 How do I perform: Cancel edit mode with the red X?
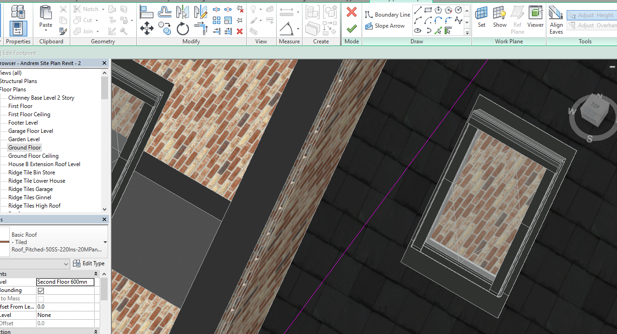pos(351,12)
